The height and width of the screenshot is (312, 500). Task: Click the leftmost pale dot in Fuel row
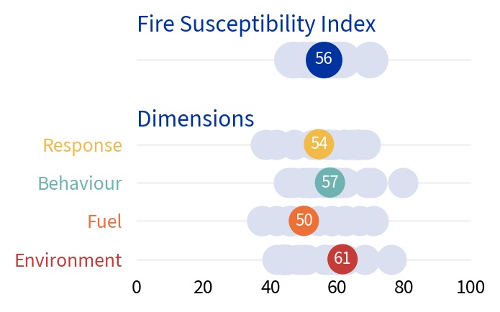[x=261, y=221]
